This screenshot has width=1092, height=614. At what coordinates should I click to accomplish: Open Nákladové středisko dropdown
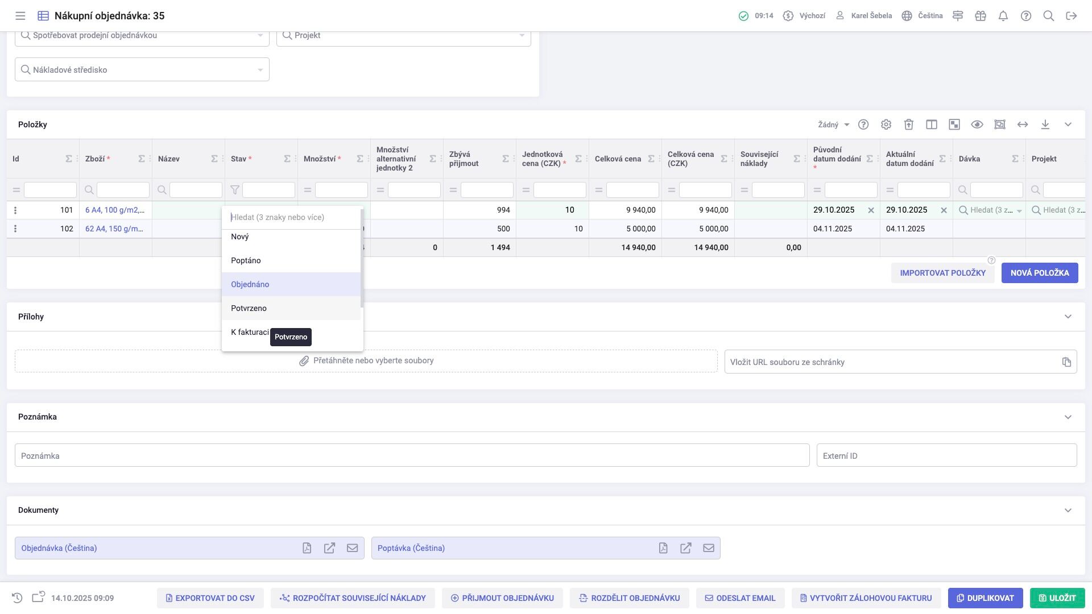tap(142, 70)
